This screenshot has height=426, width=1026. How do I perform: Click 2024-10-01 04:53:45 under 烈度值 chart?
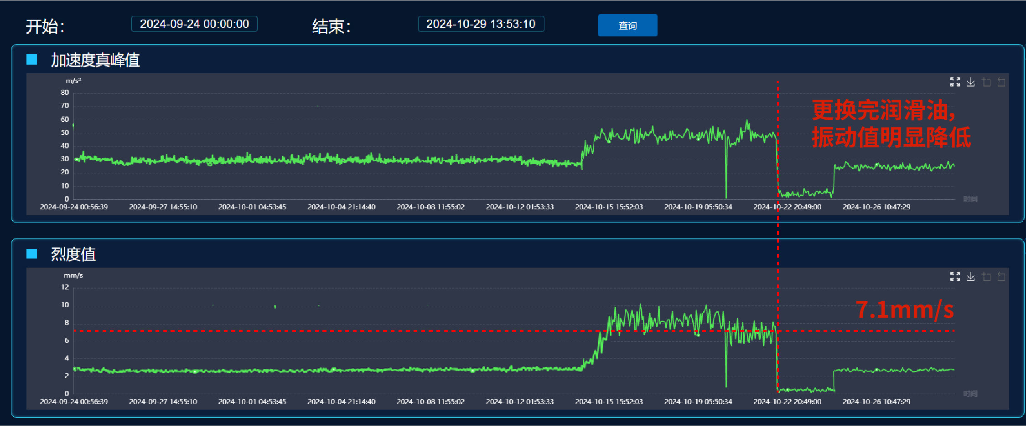pyautogui.click(x=252, y=401)
